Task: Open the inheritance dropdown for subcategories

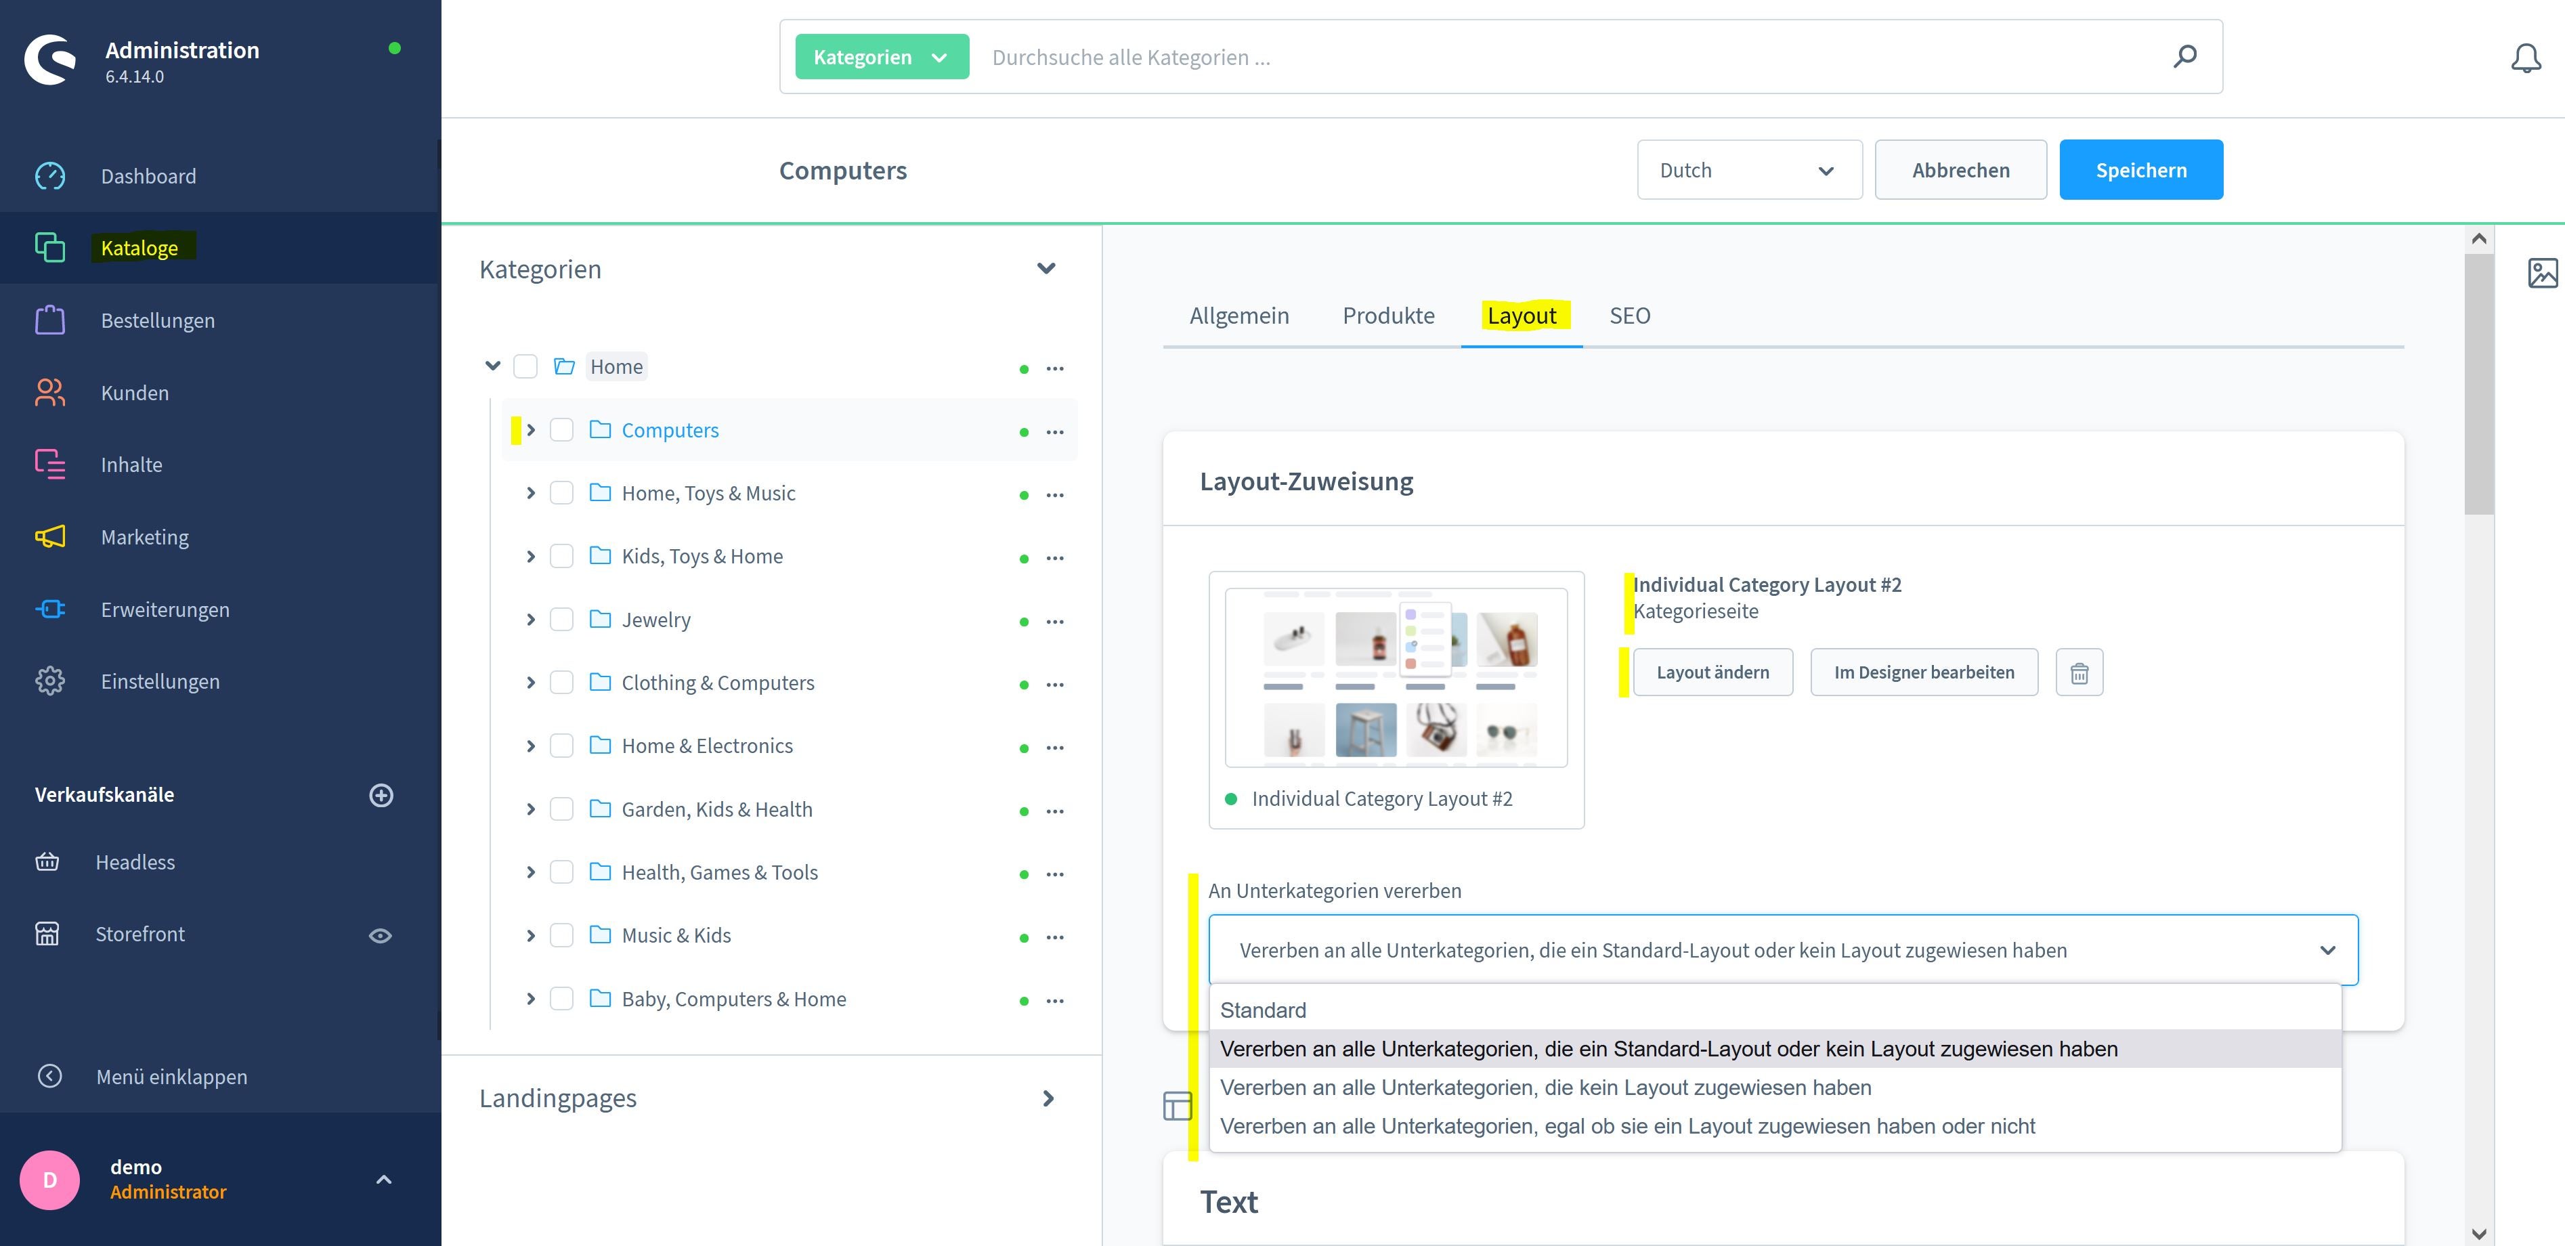Action: coord(1783,949)
